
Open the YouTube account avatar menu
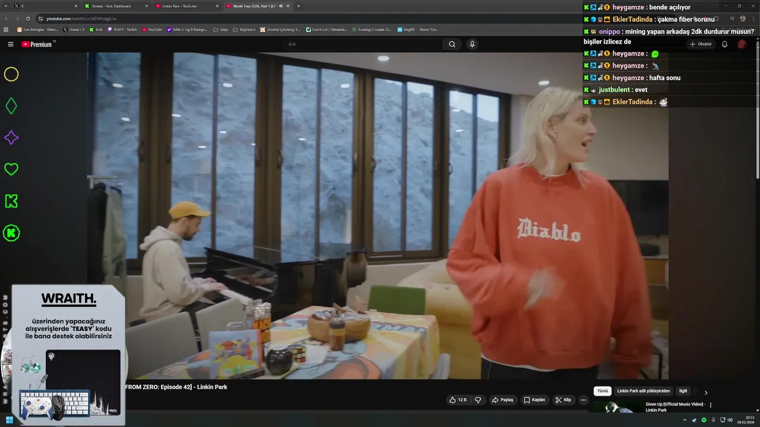coord(742,44)
